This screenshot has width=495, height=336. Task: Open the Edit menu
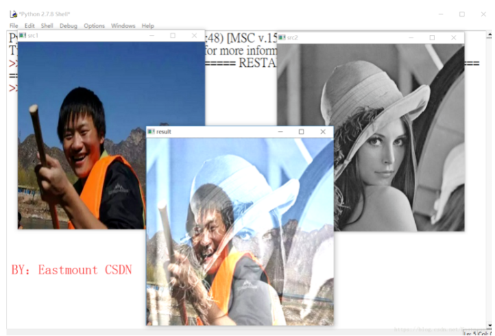point(29,26)
